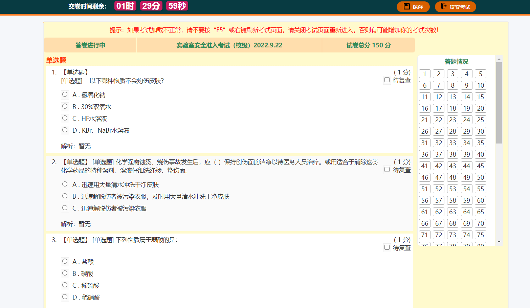Click the 答卷进行中 status tab

(90, 45)
